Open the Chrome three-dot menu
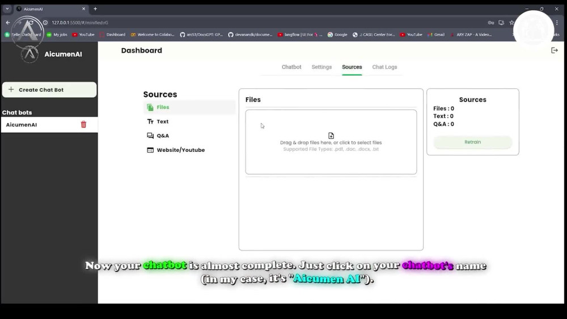 click(557, 23)
